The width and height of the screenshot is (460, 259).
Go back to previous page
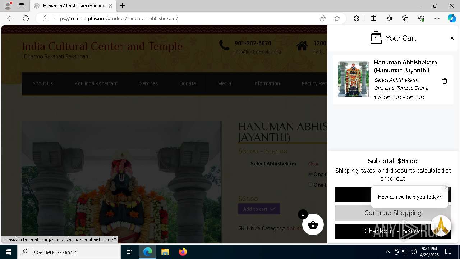(10, 18)
